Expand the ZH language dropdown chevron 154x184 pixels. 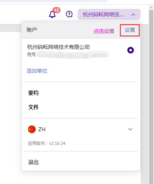pos(130,129)
